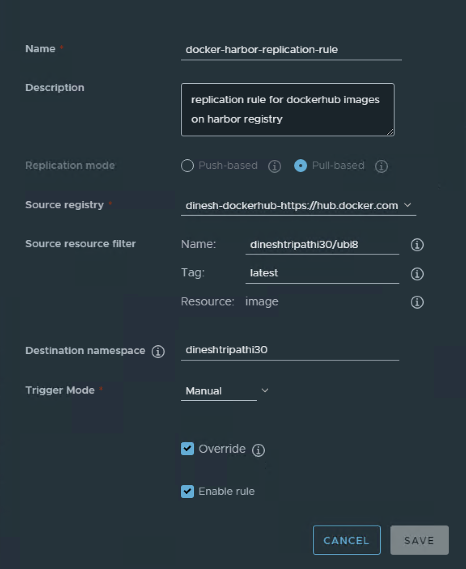The image size is (466, 569).
Task: Click the SAVE button
Action: pos(419,540)
